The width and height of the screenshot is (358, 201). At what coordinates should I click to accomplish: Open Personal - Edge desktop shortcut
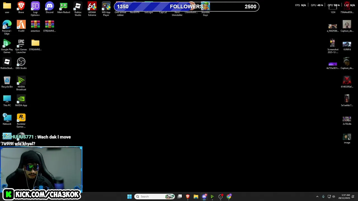coord(7,27)
